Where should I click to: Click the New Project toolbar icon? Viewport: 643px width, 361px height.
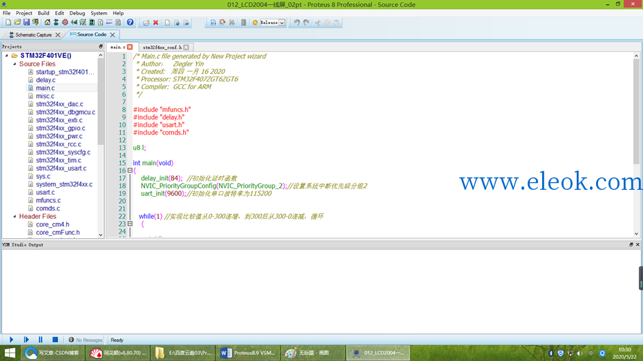(x=8, y=23)
